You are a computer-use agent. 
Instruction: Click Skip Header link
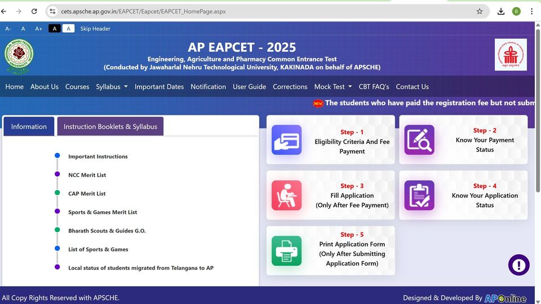coord(95,29)
